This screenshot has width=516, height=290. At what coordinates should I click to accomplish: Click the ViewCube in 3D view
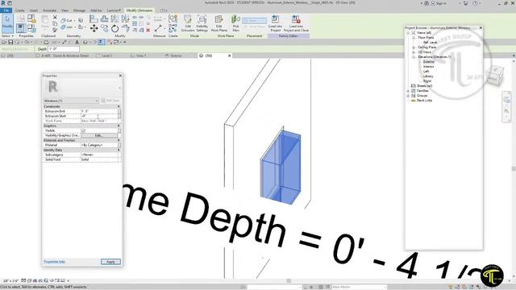pos(494,76)
